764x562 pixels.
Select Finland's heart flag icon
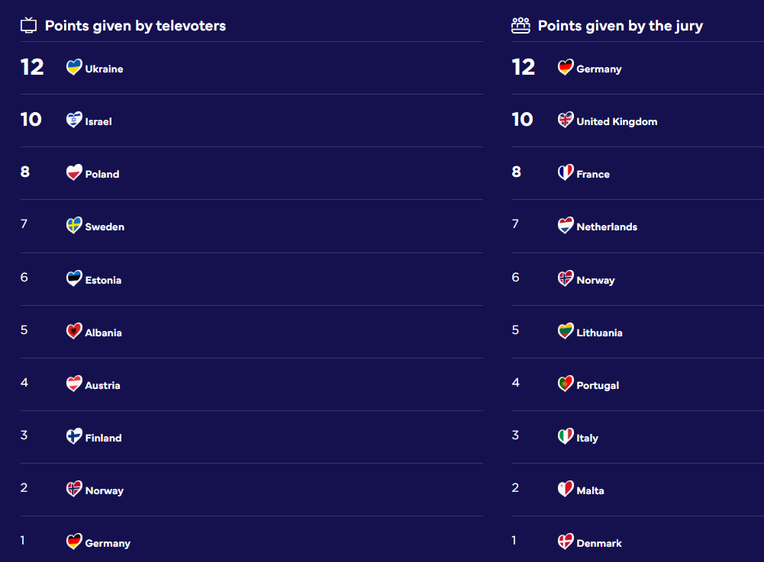(x=74, y=437)
